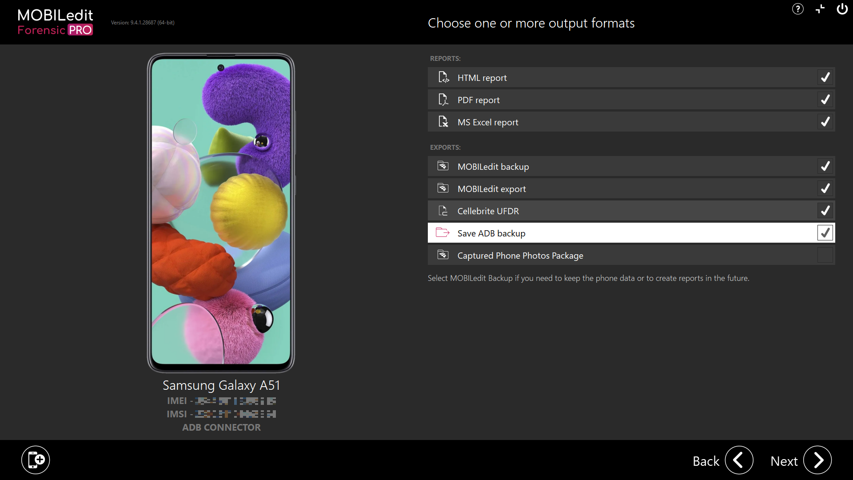Click the EXPORTS label menu item
Image resolution: width=853 pixels, height=480 pixels.
[x=445, y=147]
